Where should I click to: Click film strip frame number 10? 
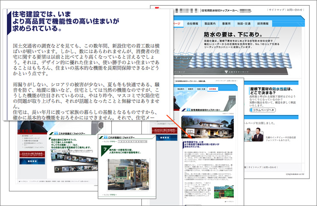point(81,168)
